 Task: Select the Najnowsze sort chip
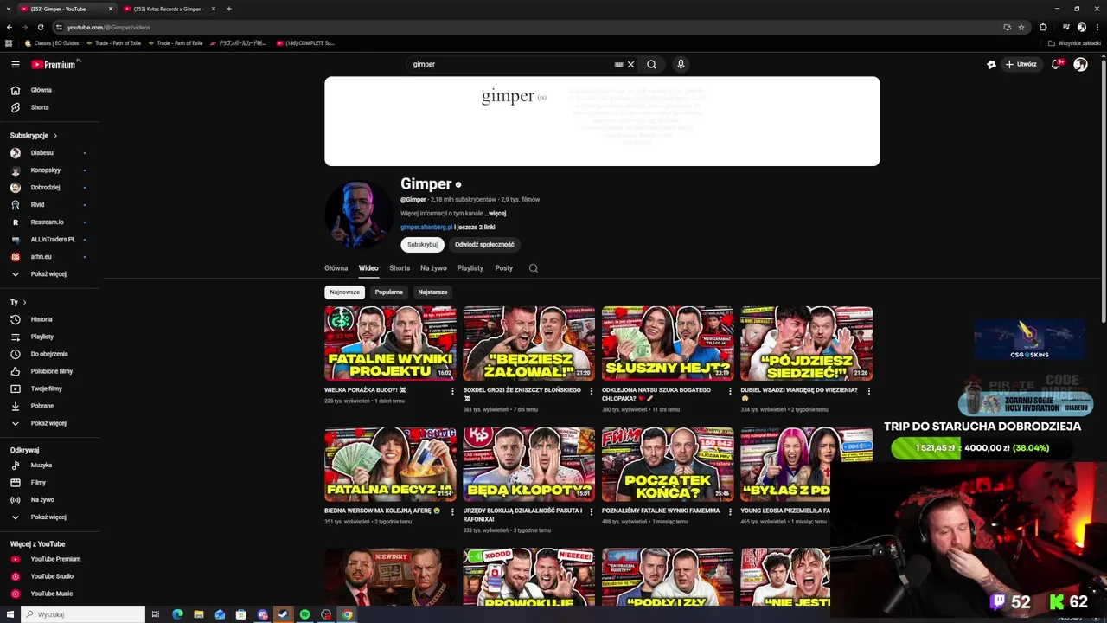[x=344, y=292]
